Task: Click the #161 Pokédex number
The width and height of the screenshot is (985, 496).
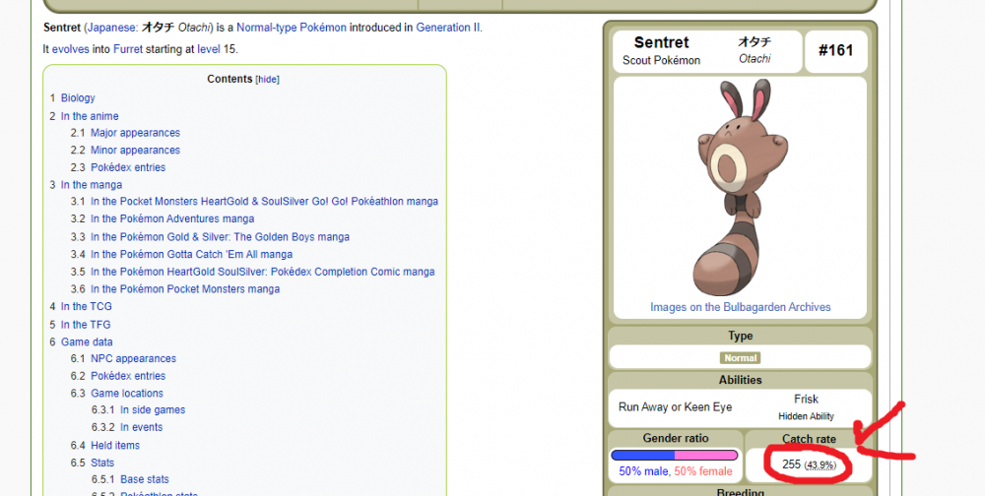Action: tap(834, 51)
